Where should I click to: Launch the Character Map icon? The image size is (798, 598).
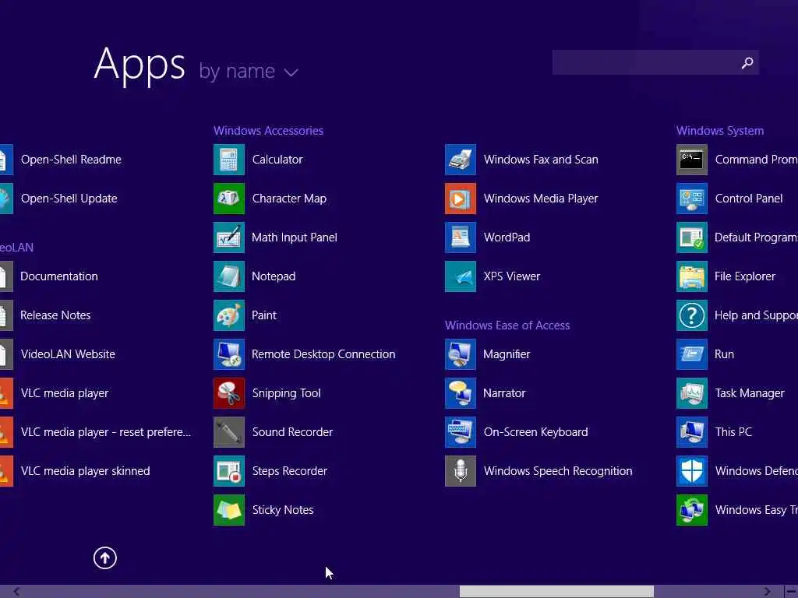tap(229, 199)
